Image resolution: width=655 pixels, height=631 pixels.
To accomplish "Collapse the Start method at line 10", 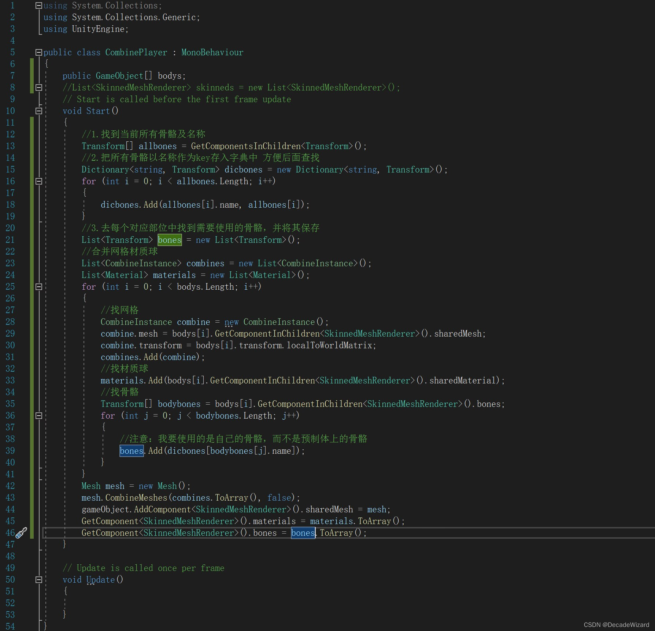I will (38, 111).
